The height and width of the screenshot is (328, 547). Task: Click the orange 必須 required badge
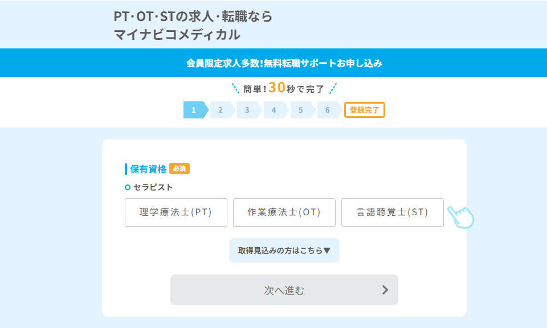point(179,169)
